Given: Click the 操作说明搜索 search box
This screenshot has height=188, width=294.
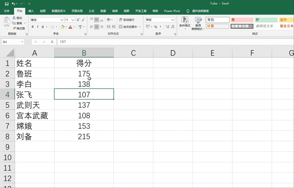Looking at the screenshot, I should (x=201, y=11).
